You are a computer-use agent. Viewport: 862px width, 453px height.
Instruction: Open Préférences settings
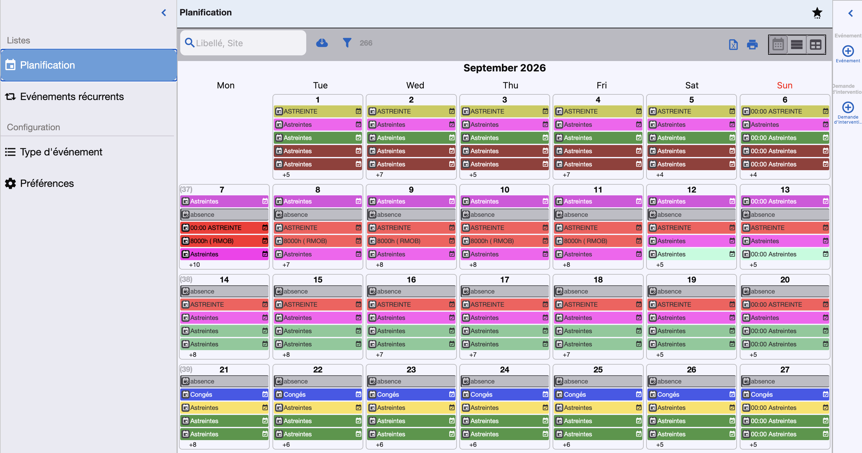89,183
